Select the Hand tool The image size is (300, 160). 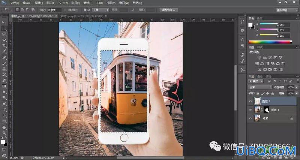coord(4,127)
